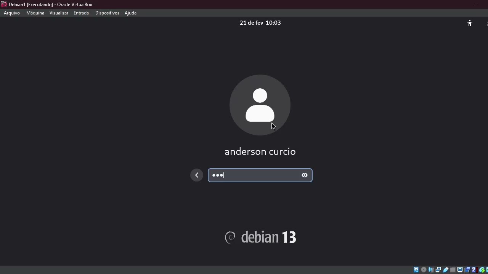The height and width of the screenshot is (274, 488).
Task: Click the password input field
Action: pyautogui.click(x=260, y=175)
